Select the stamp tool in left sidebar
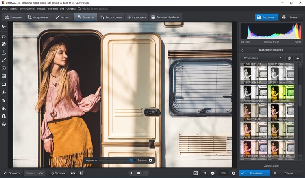The height and width of the screenshot is (178, 305). [x=4, y=52]
